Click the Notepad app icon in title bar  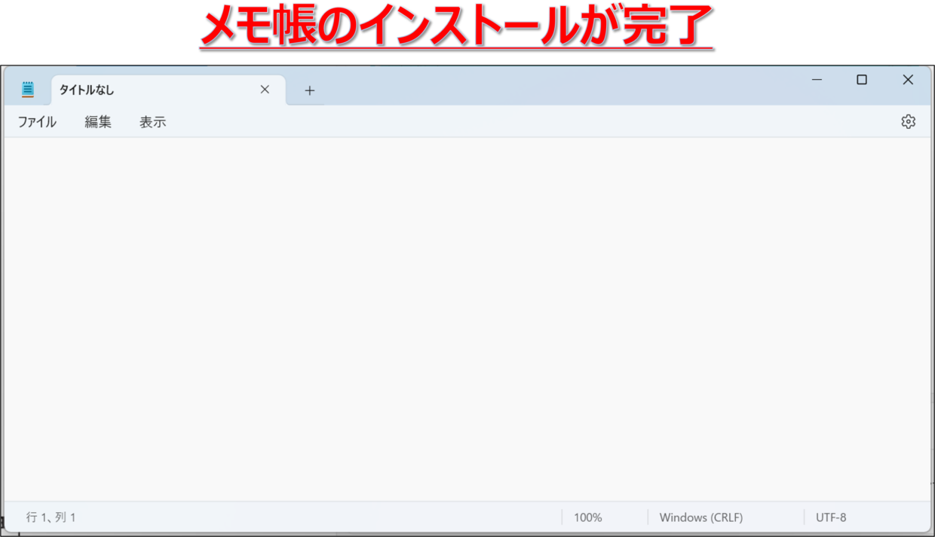click(28, 90)
